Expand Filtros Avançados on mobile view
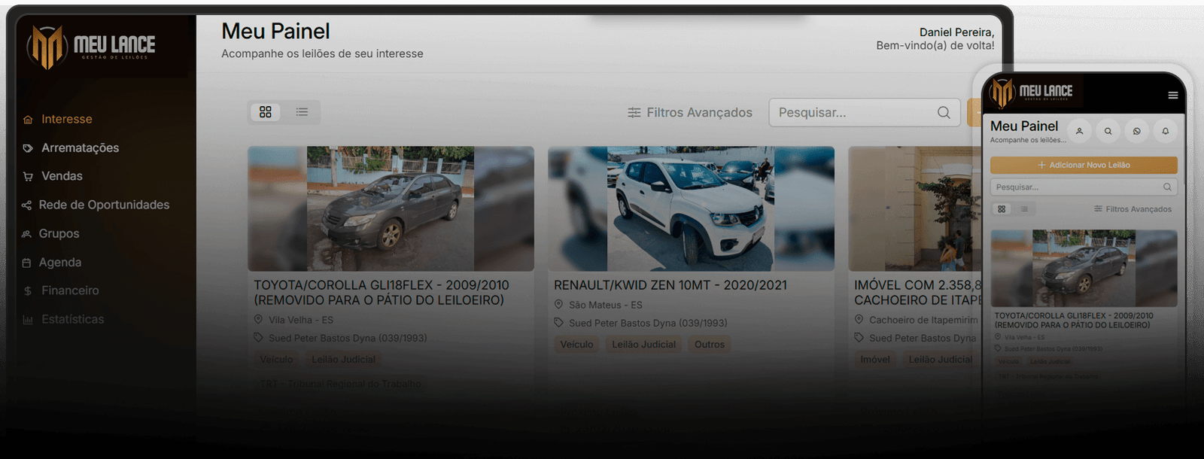 [x=1133, y=209]
